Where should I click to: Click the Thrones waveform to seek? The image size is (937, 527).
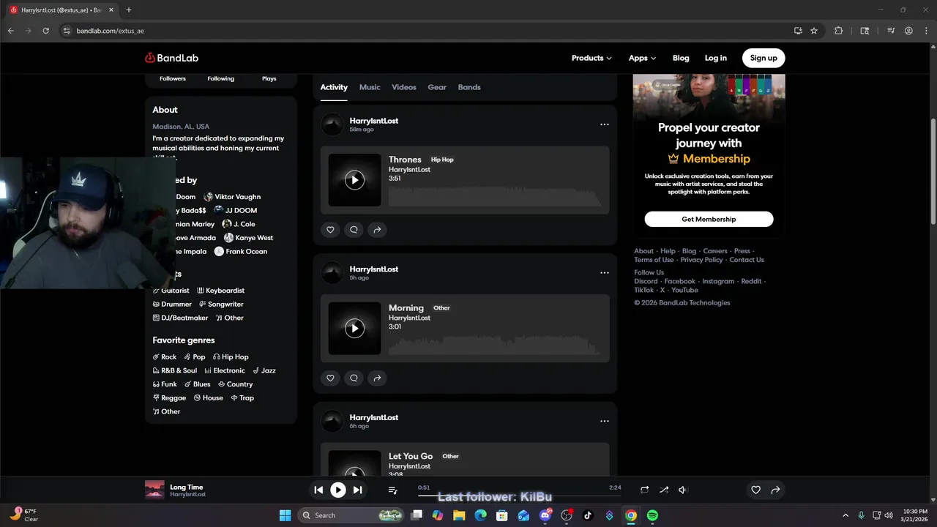tap(495, 197)
